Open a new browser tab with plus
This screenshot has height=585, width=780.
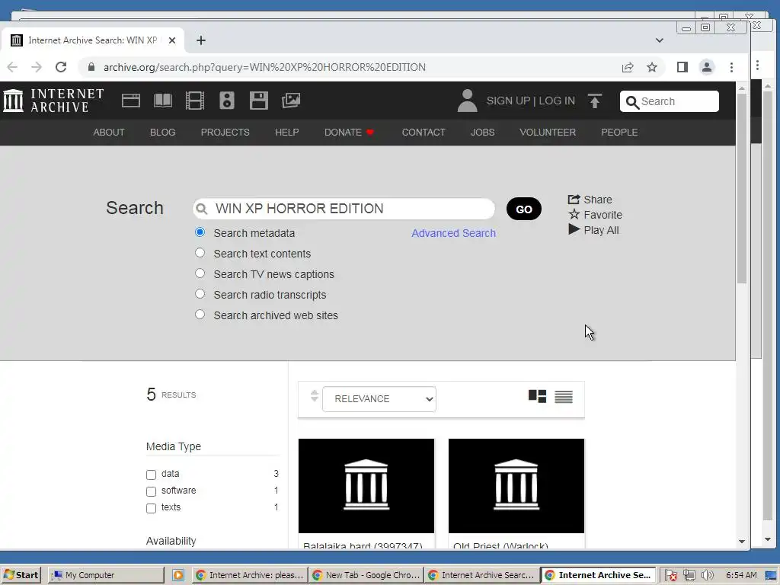click(x=201, y=40)
